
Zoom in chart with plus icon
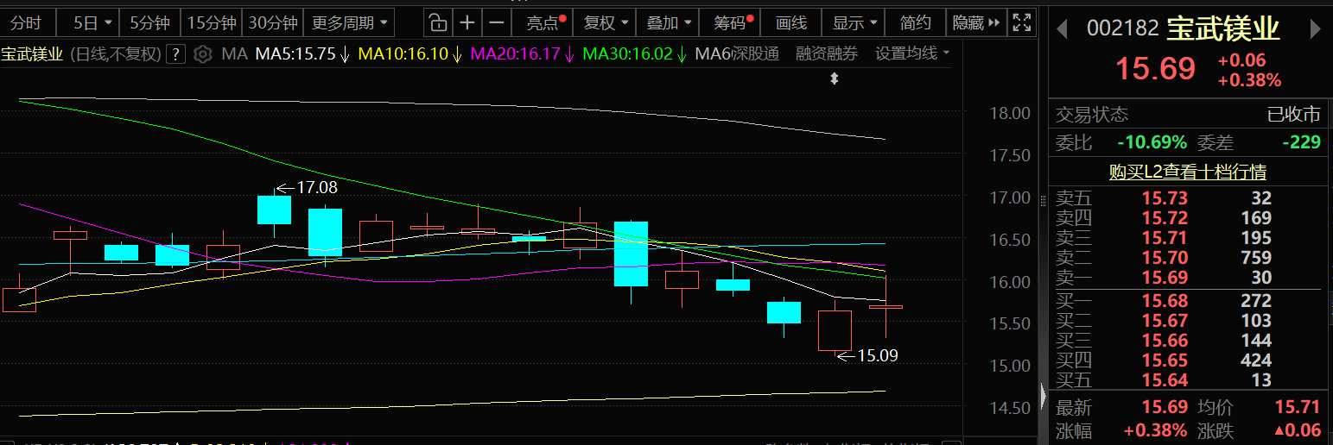[x=467, y=22]
